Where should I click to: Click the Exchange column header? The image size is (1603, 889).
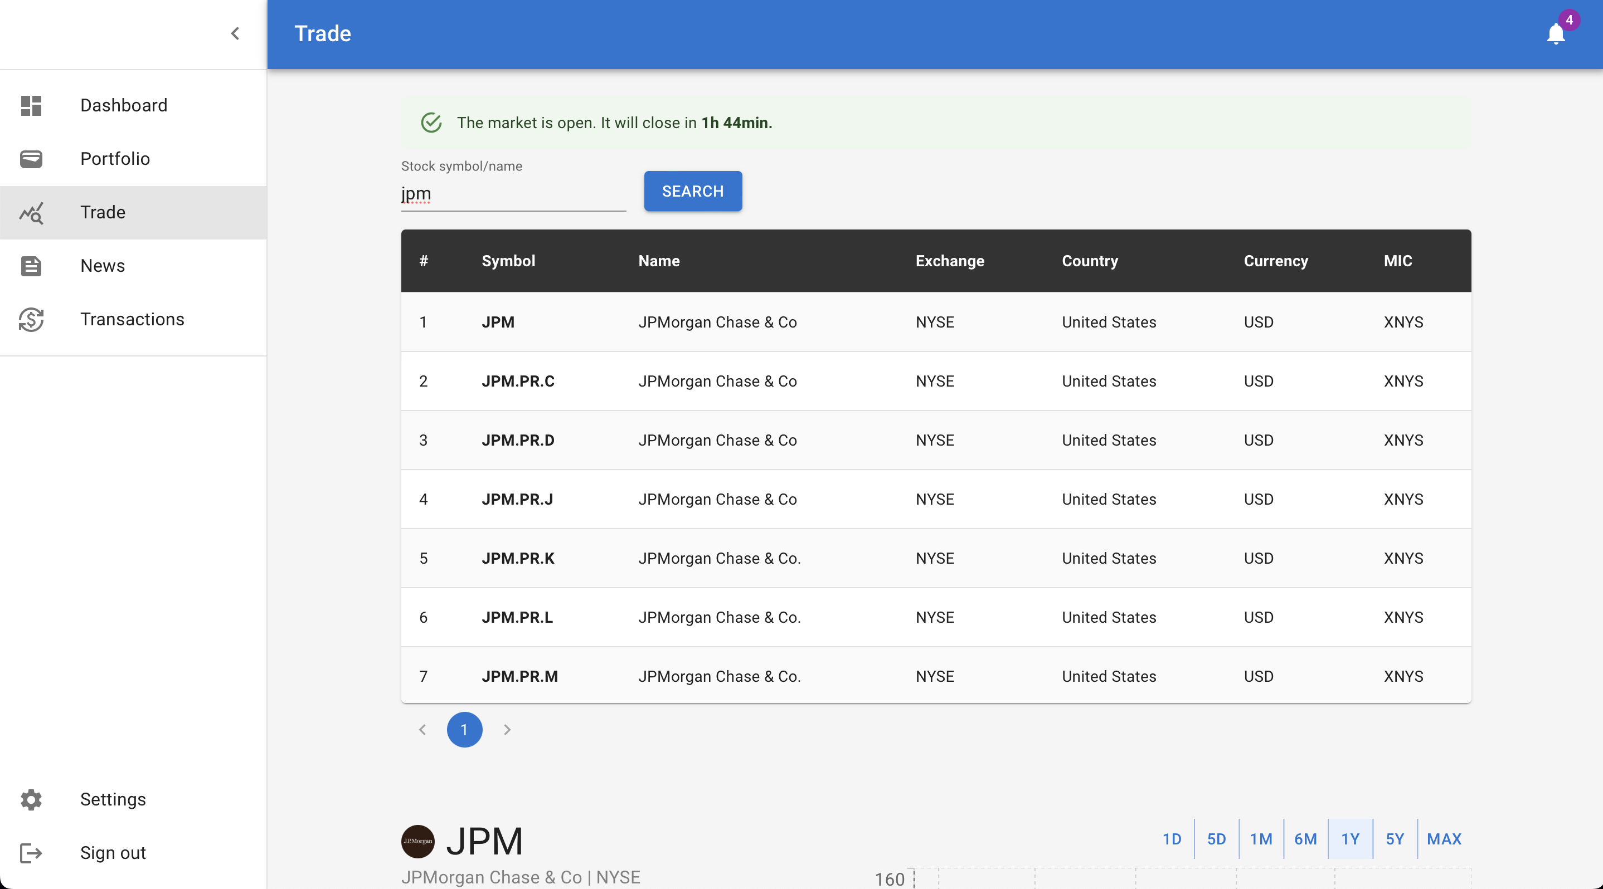point(950,261)
